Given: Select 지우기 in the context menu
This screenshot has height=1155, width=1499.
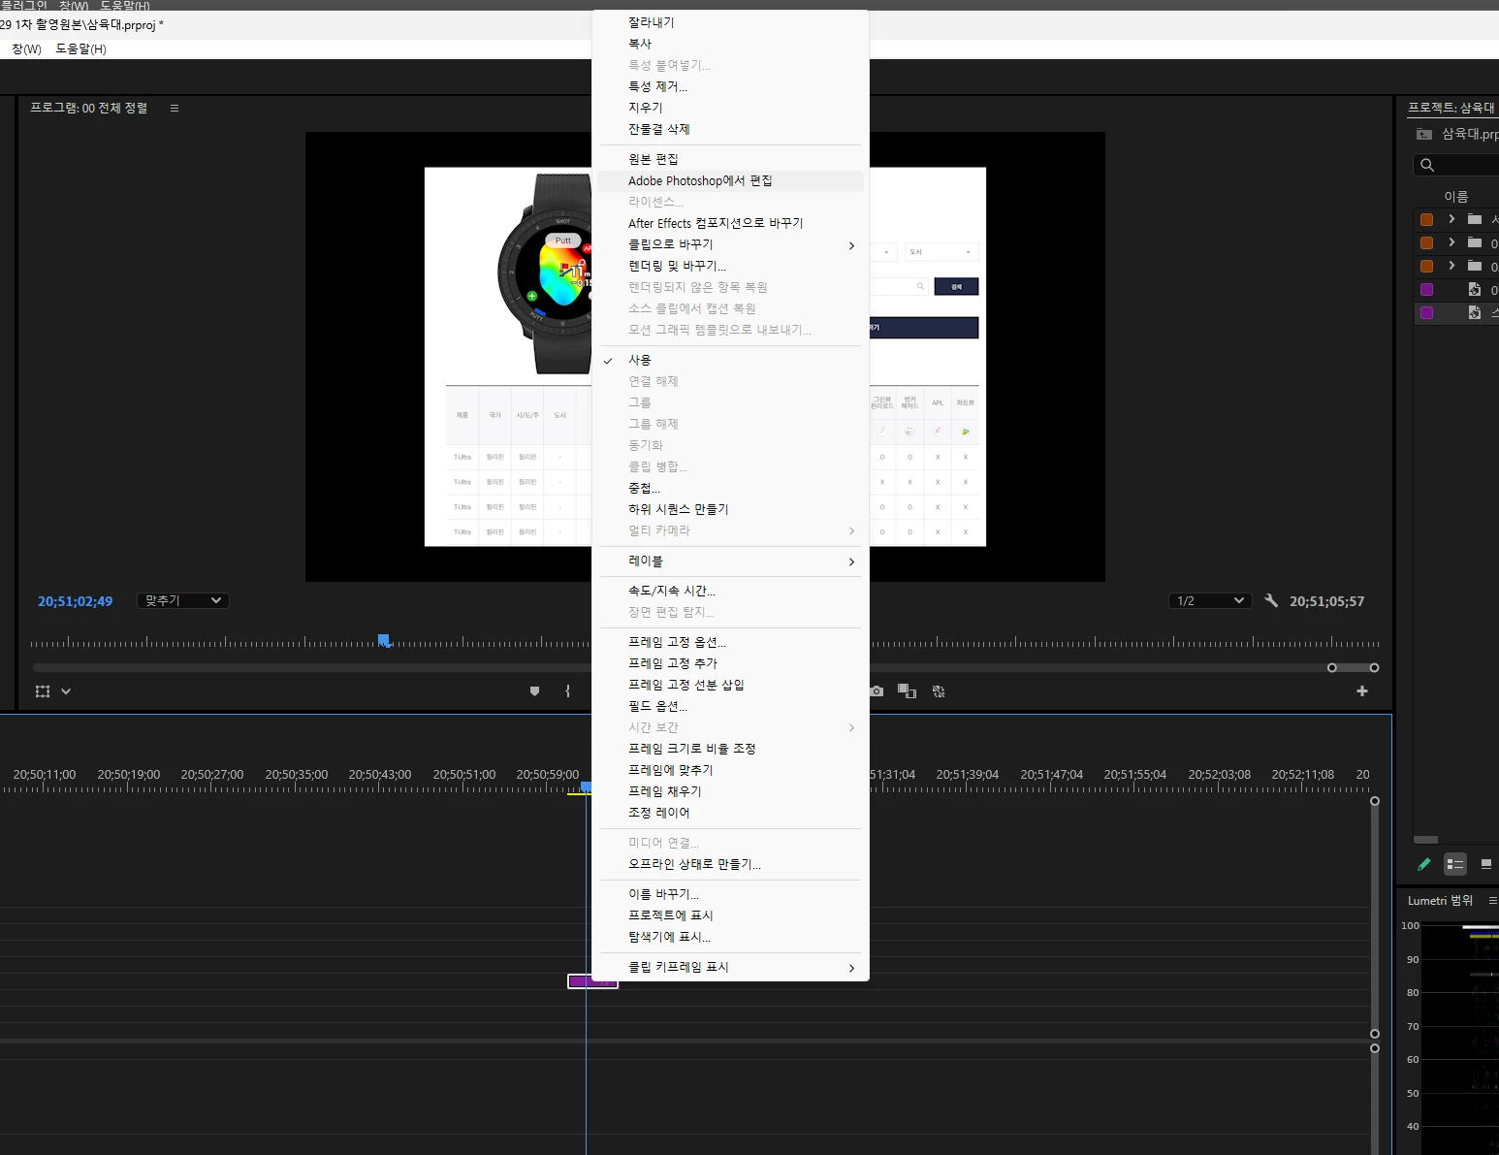Looking at the screenshot, I should tap(730, 108).
